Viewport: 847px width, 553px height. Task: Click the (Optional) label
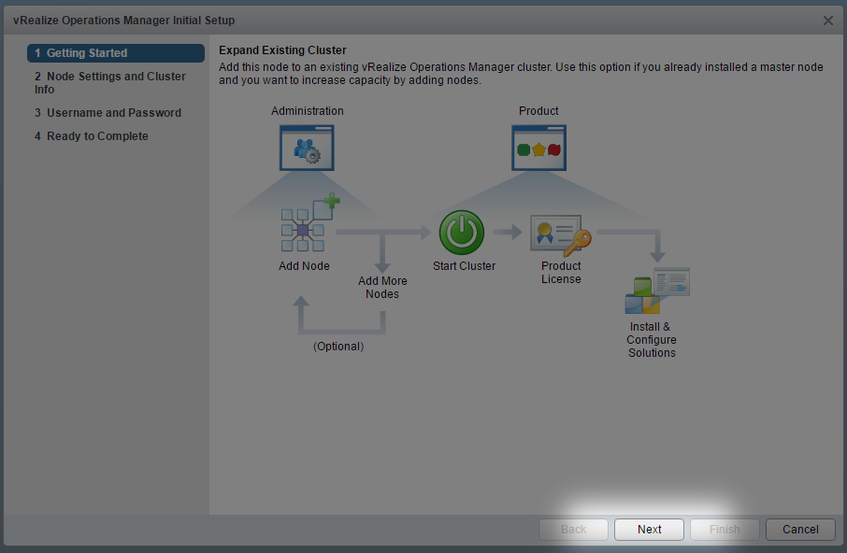tap(338, 347)
